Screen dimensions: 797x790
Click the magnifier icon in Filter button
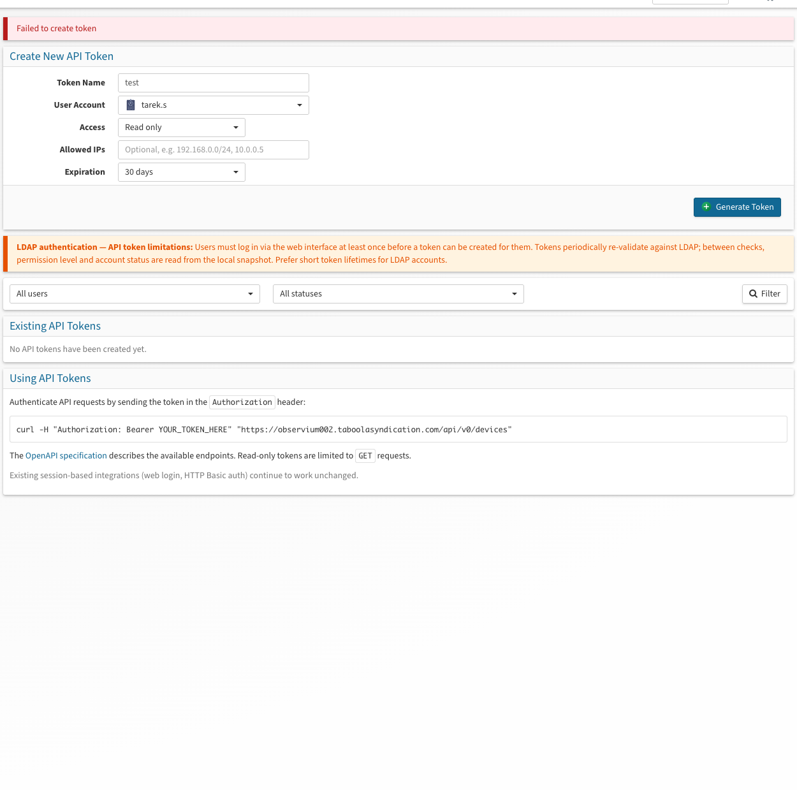(x=753, y=294)
